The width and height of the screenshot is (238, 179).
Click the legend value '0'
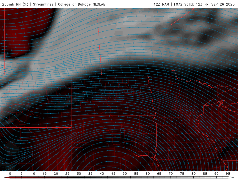tap(10, 174)
